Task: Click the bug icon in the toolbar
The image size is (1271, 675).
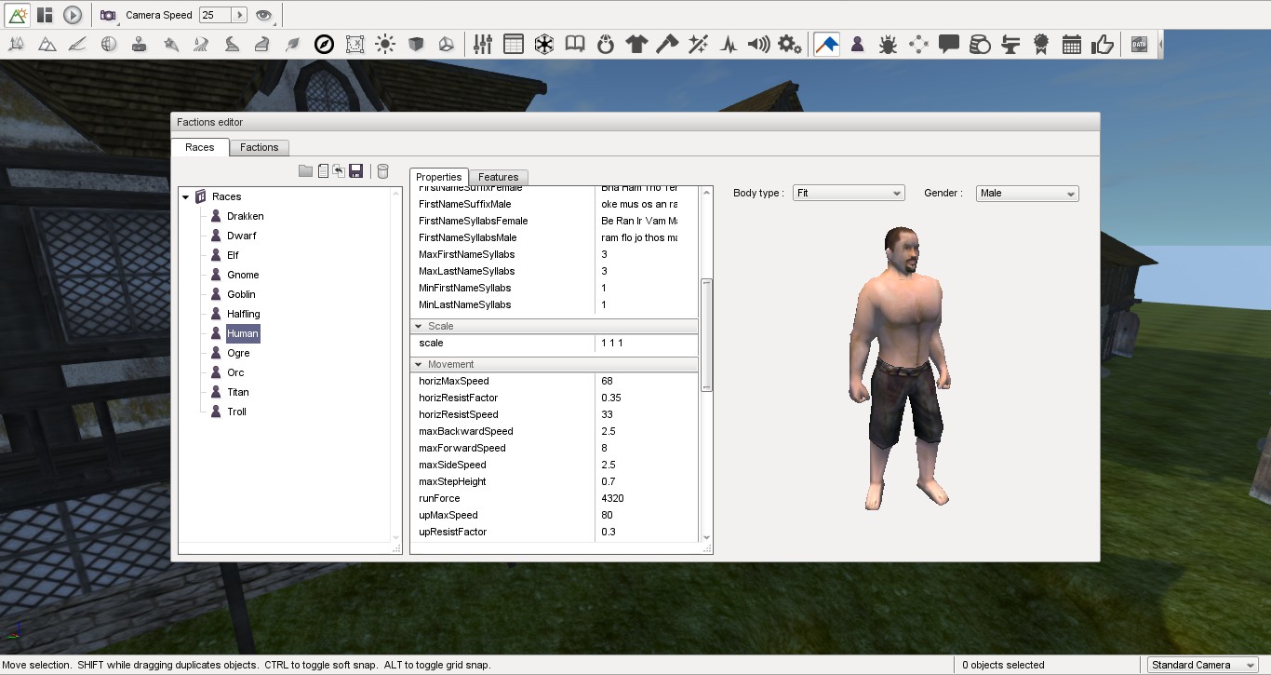Action: point(888,43)
